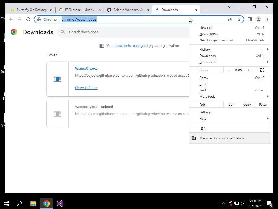Viewport: 278px width, 209px height.
Task: Click the search magnifier icon in downloads
Action: click(x=62, y=32)
